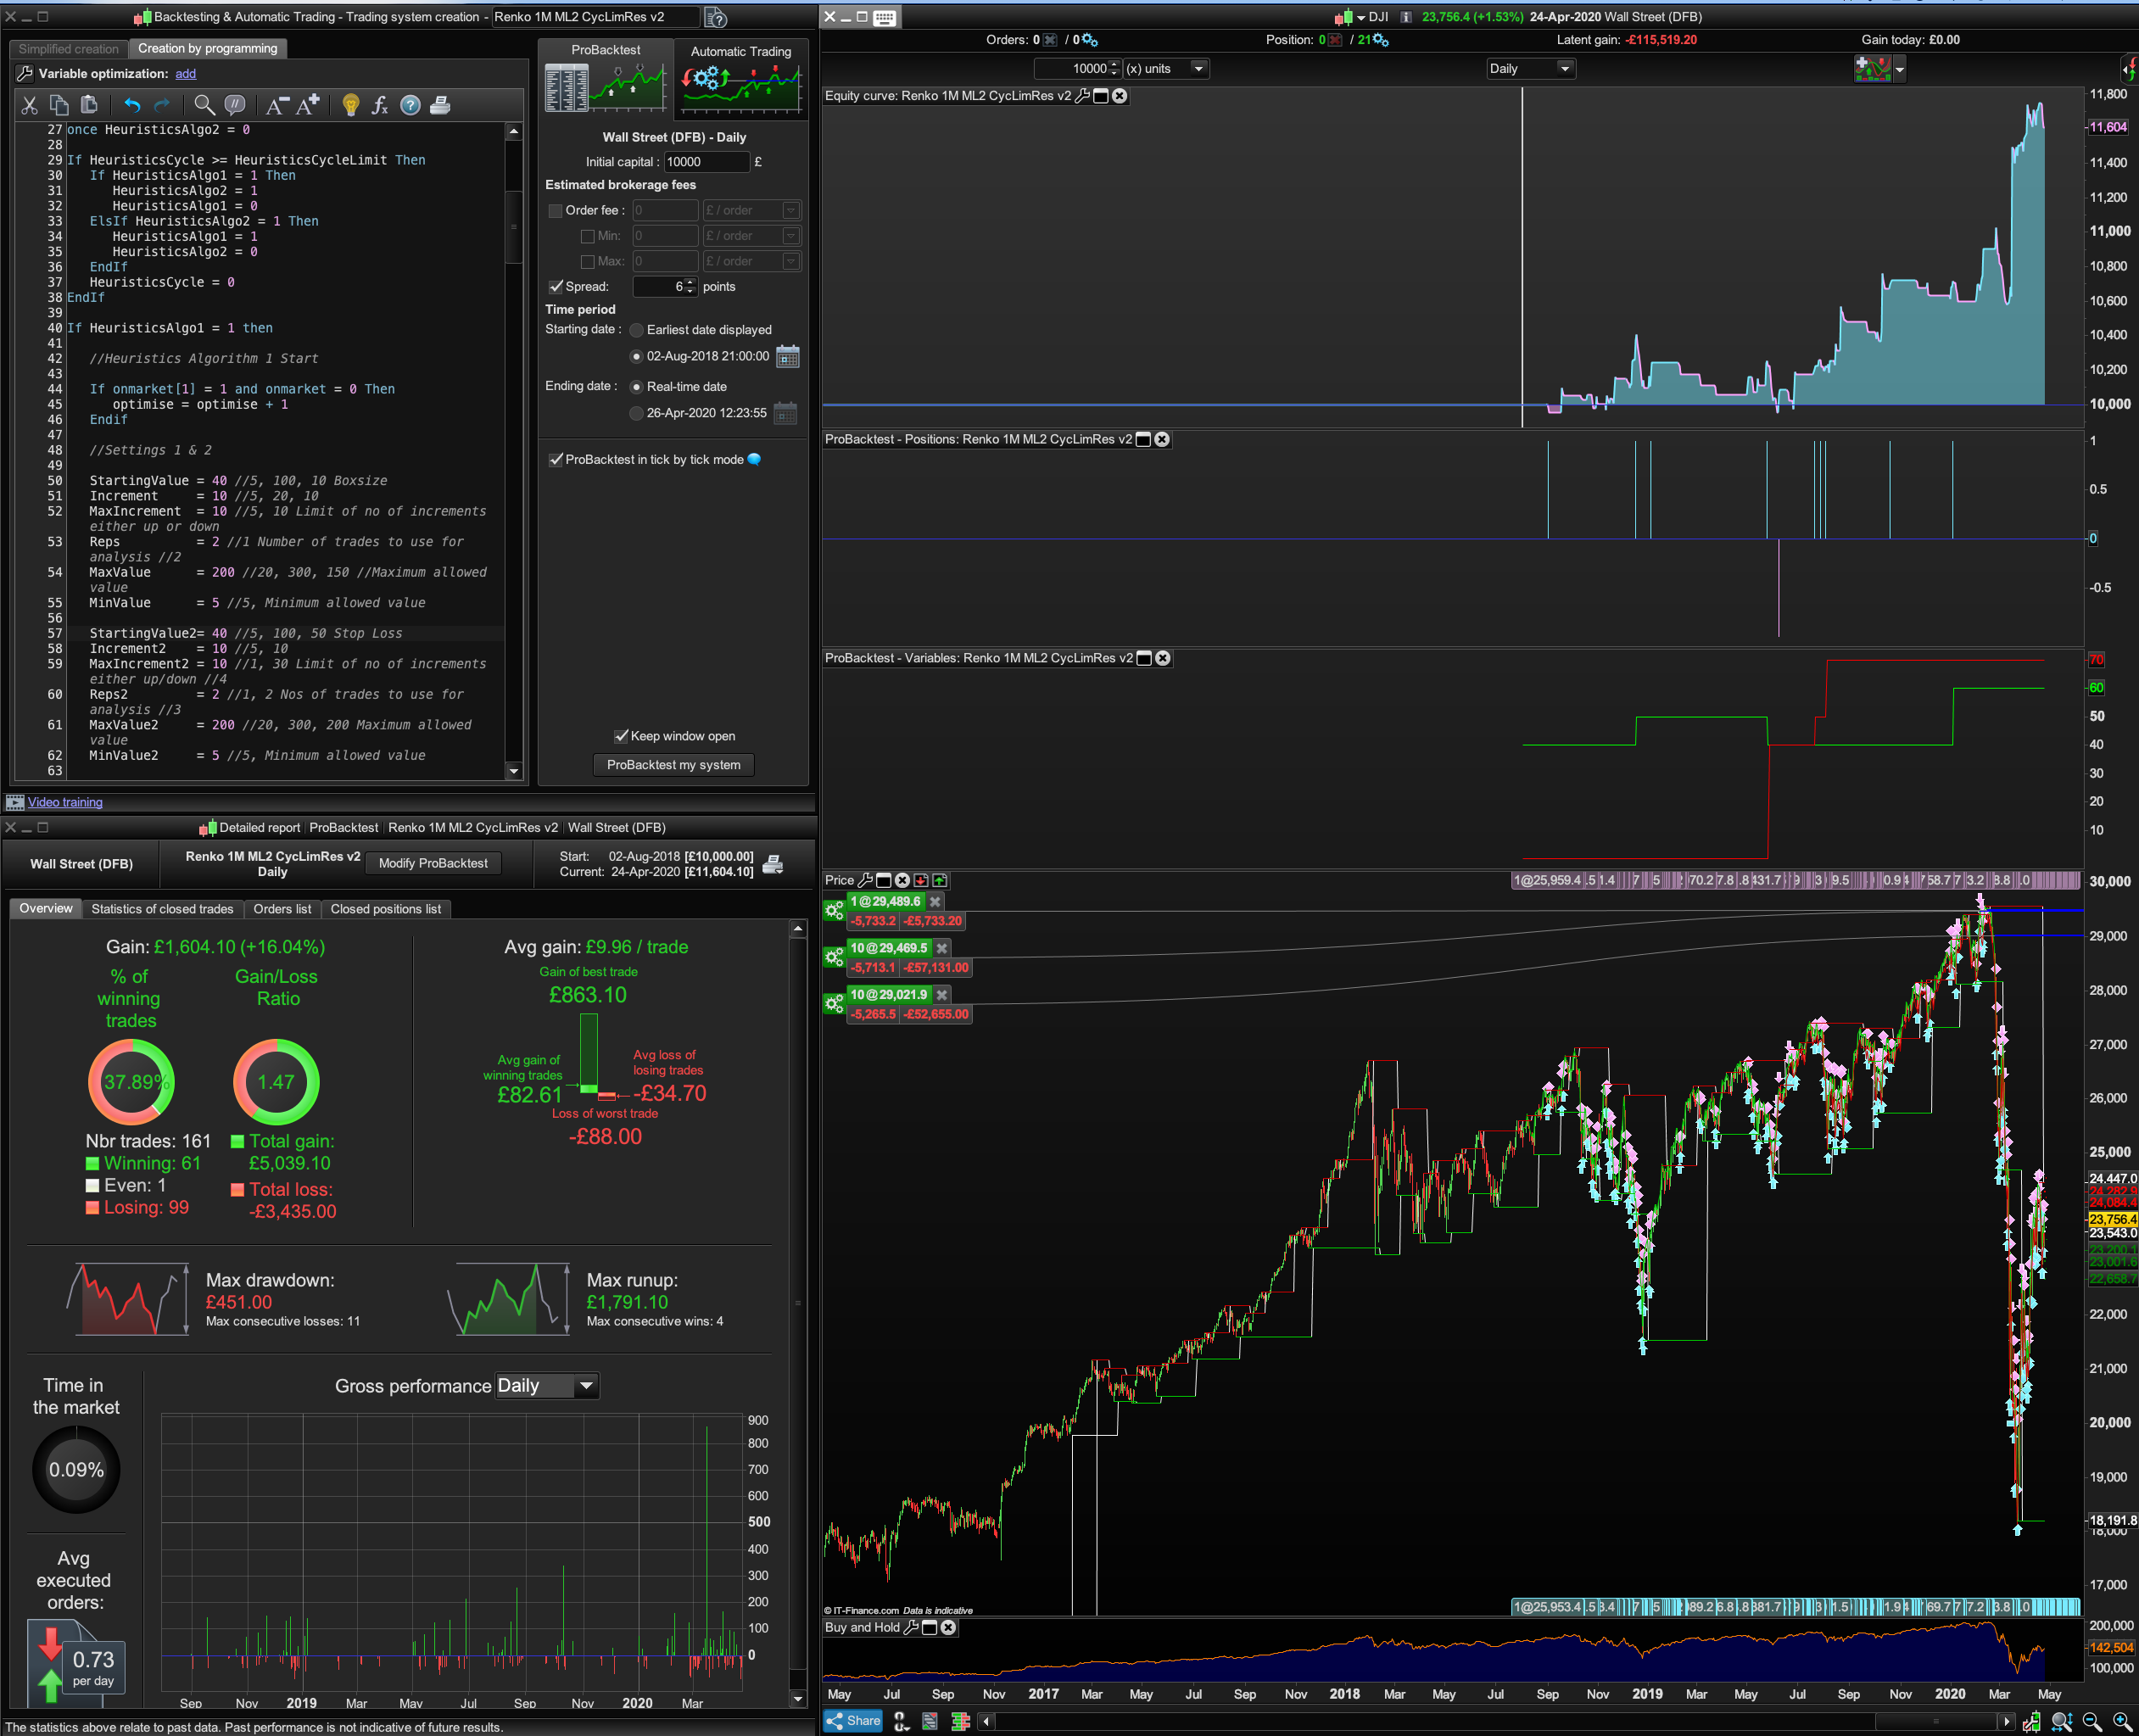Click the lightbulb hint icon

click(350, 105)
